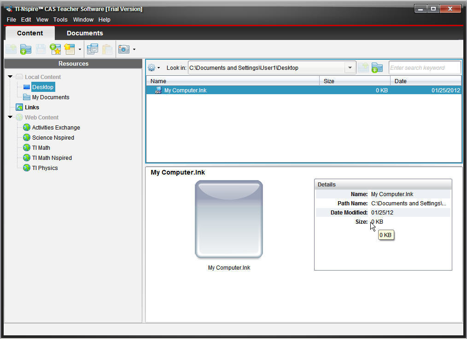Open the camera capture dropdown arrow
The image size is (467, 339).
(134, 49)
